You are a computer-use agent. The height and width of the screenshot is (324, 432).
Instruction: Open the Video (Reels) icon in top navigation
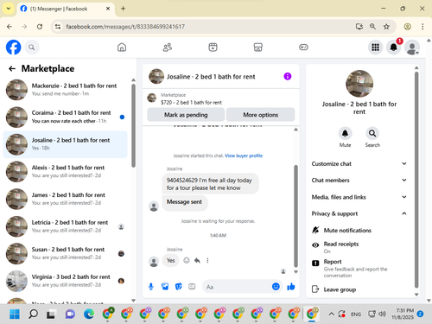[213, 48]
